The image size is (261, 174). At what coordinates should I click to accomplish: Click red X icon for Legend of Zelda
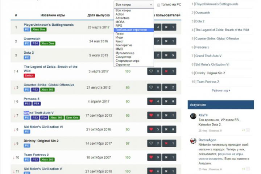pyautogui.click(x=166, y=71)
